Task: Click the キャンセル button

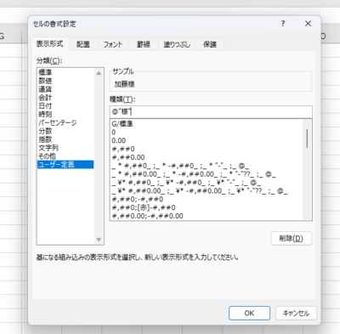Action: coord(296,313)
